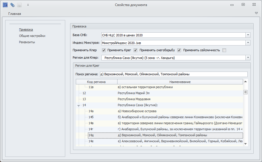The width and height of the screenshot is (262, 162).
Task: Select row 14е Алексеевский, Амгинский
Action: point(159,141)
